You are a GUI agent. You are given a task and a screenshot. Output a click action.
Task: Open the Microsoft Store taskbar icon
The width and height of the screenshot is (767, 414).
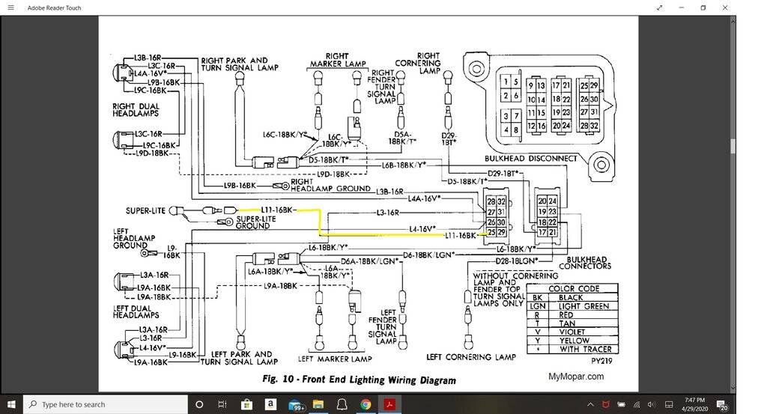point(246,404)
